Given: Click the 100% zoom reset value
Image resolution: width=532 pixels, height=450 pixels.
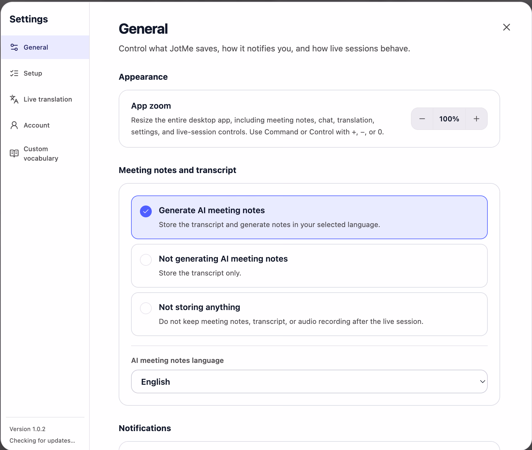Looking at the screenshot, I should pyautogui.click(x=449, y=119).
